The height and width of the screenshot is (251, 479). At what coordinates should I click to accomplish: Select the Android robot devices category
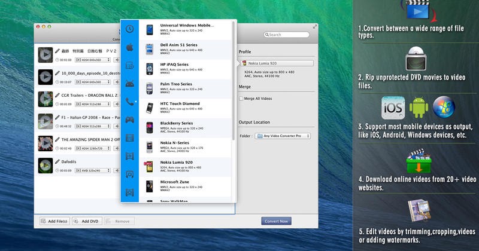pos(129,84)
